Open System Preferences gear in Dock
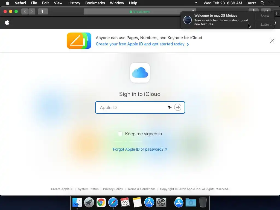 [161, 203]
